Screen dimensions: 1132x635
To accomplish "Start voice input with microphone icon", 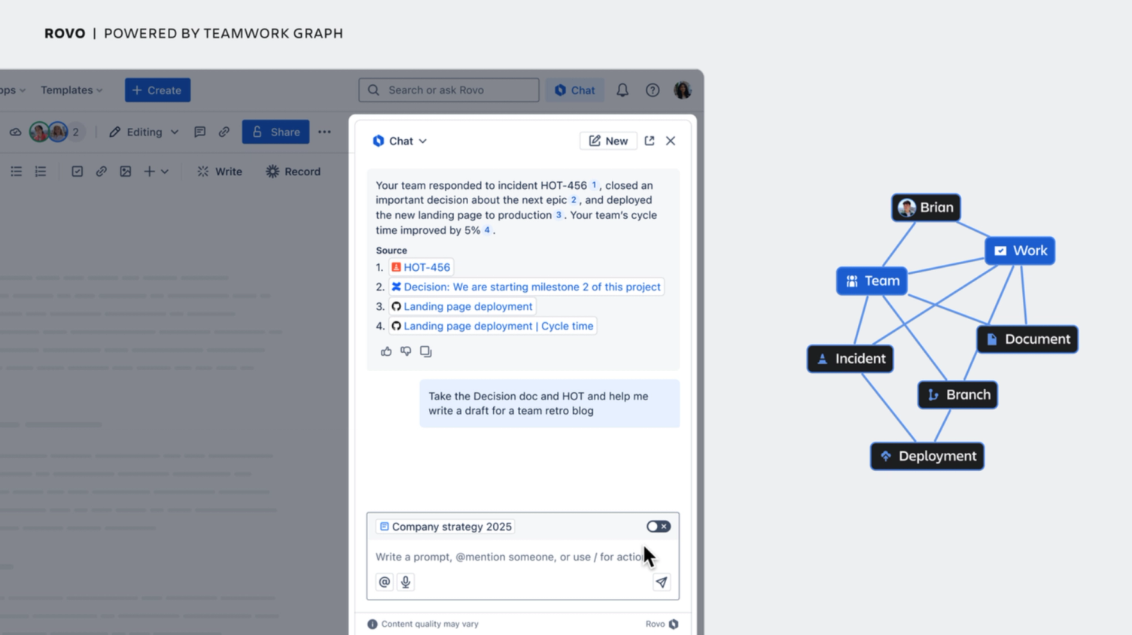I will coord(406,582).
